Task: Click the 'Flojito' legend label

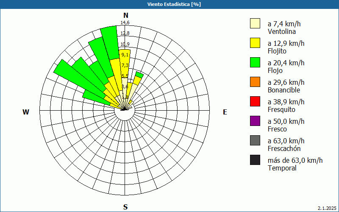Action: tap(277, 51)
